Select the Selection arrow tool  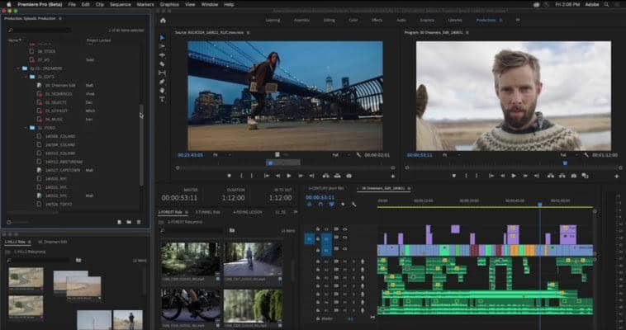[x=162, y=37]
